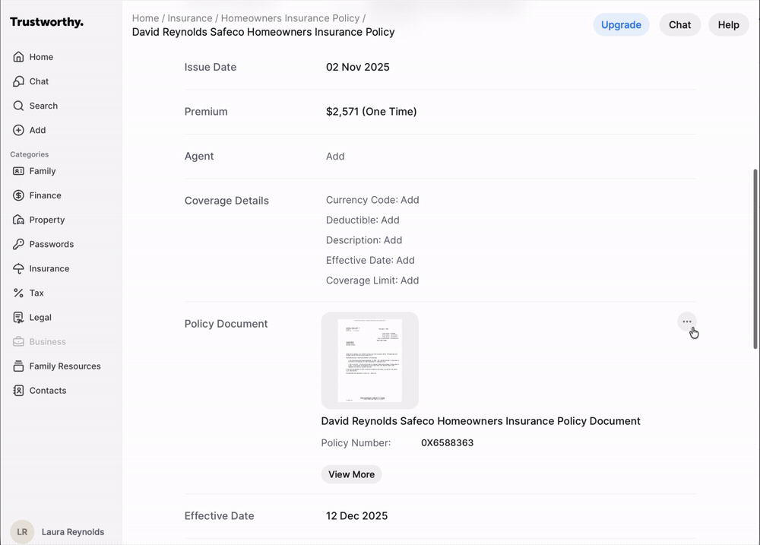Open the Add label in sidebar
This screenshot has width=760, height=545.
click(37, 130)
